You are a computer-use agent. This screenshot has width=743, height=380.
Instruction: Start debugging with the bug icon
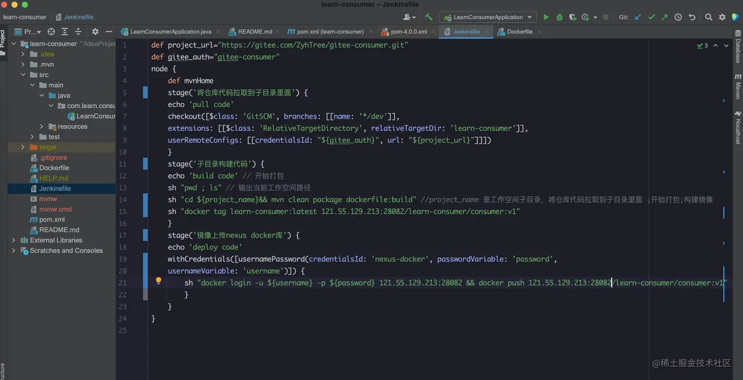point(559,17)
